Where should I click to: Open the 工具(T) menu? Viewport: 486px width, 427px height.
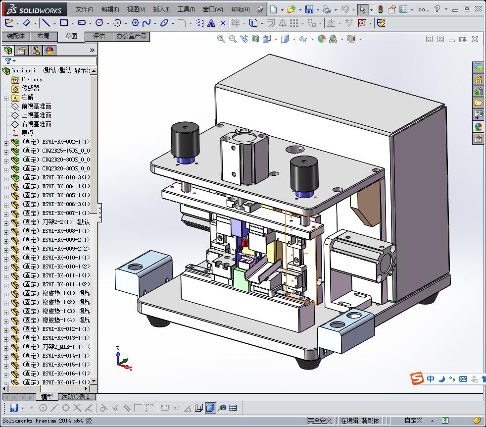pos(186,9)
